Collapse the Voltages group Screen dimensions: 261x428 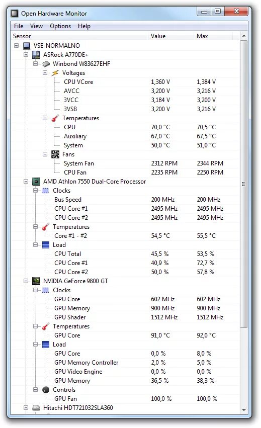45,72
